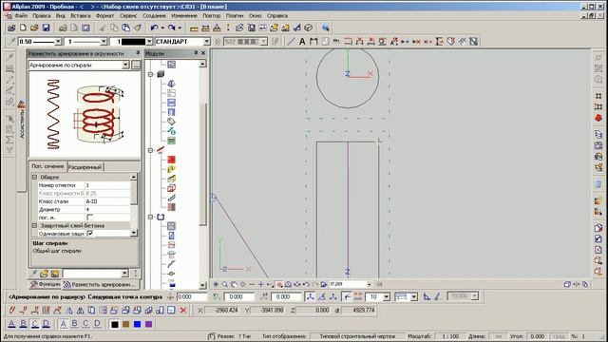Click the first pen icon in bottom edit toolbar
The height and width of the screenshot is (342, 608).
tap(12, 310)
